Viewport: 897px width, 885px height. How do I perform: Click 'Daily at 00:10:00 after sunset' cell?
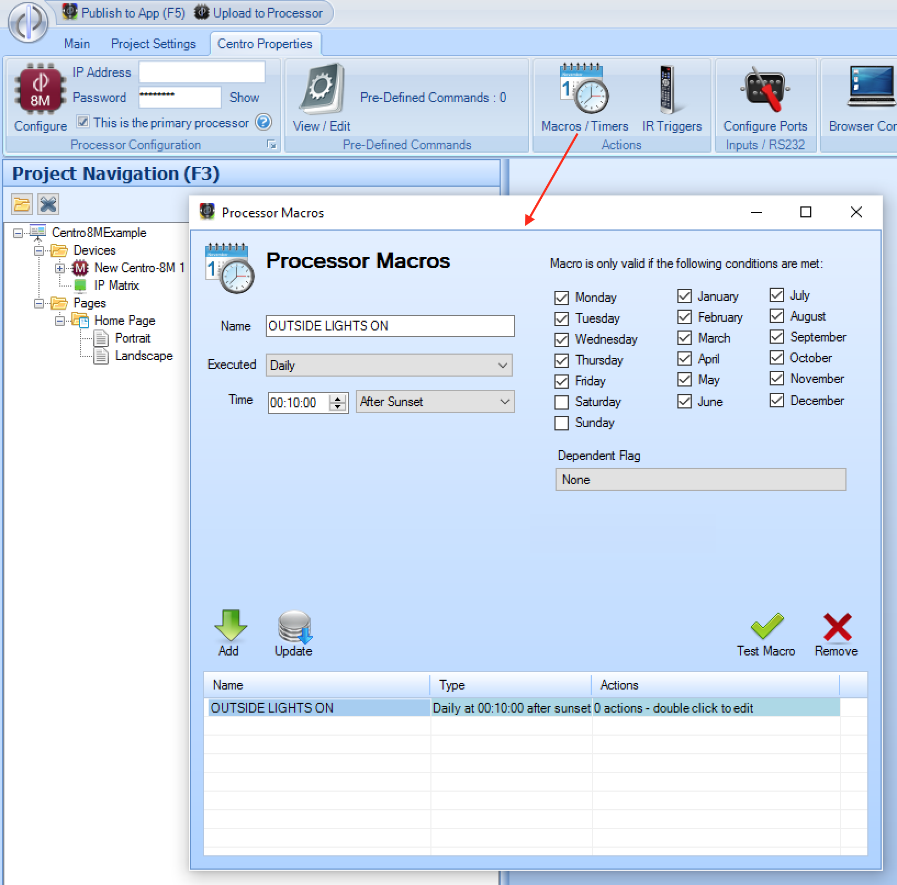click(511, 708)
